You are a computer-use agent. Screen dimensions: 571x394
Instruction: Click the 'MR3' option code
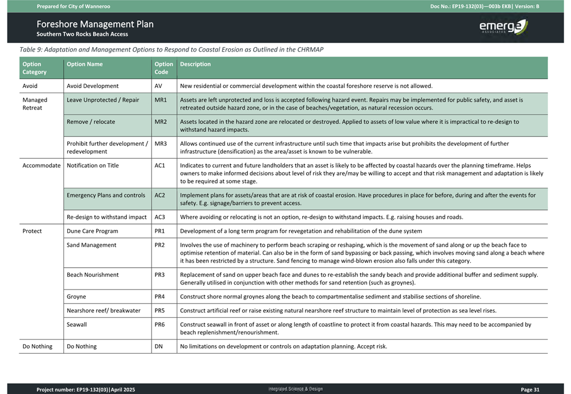[x=161, y=144]
